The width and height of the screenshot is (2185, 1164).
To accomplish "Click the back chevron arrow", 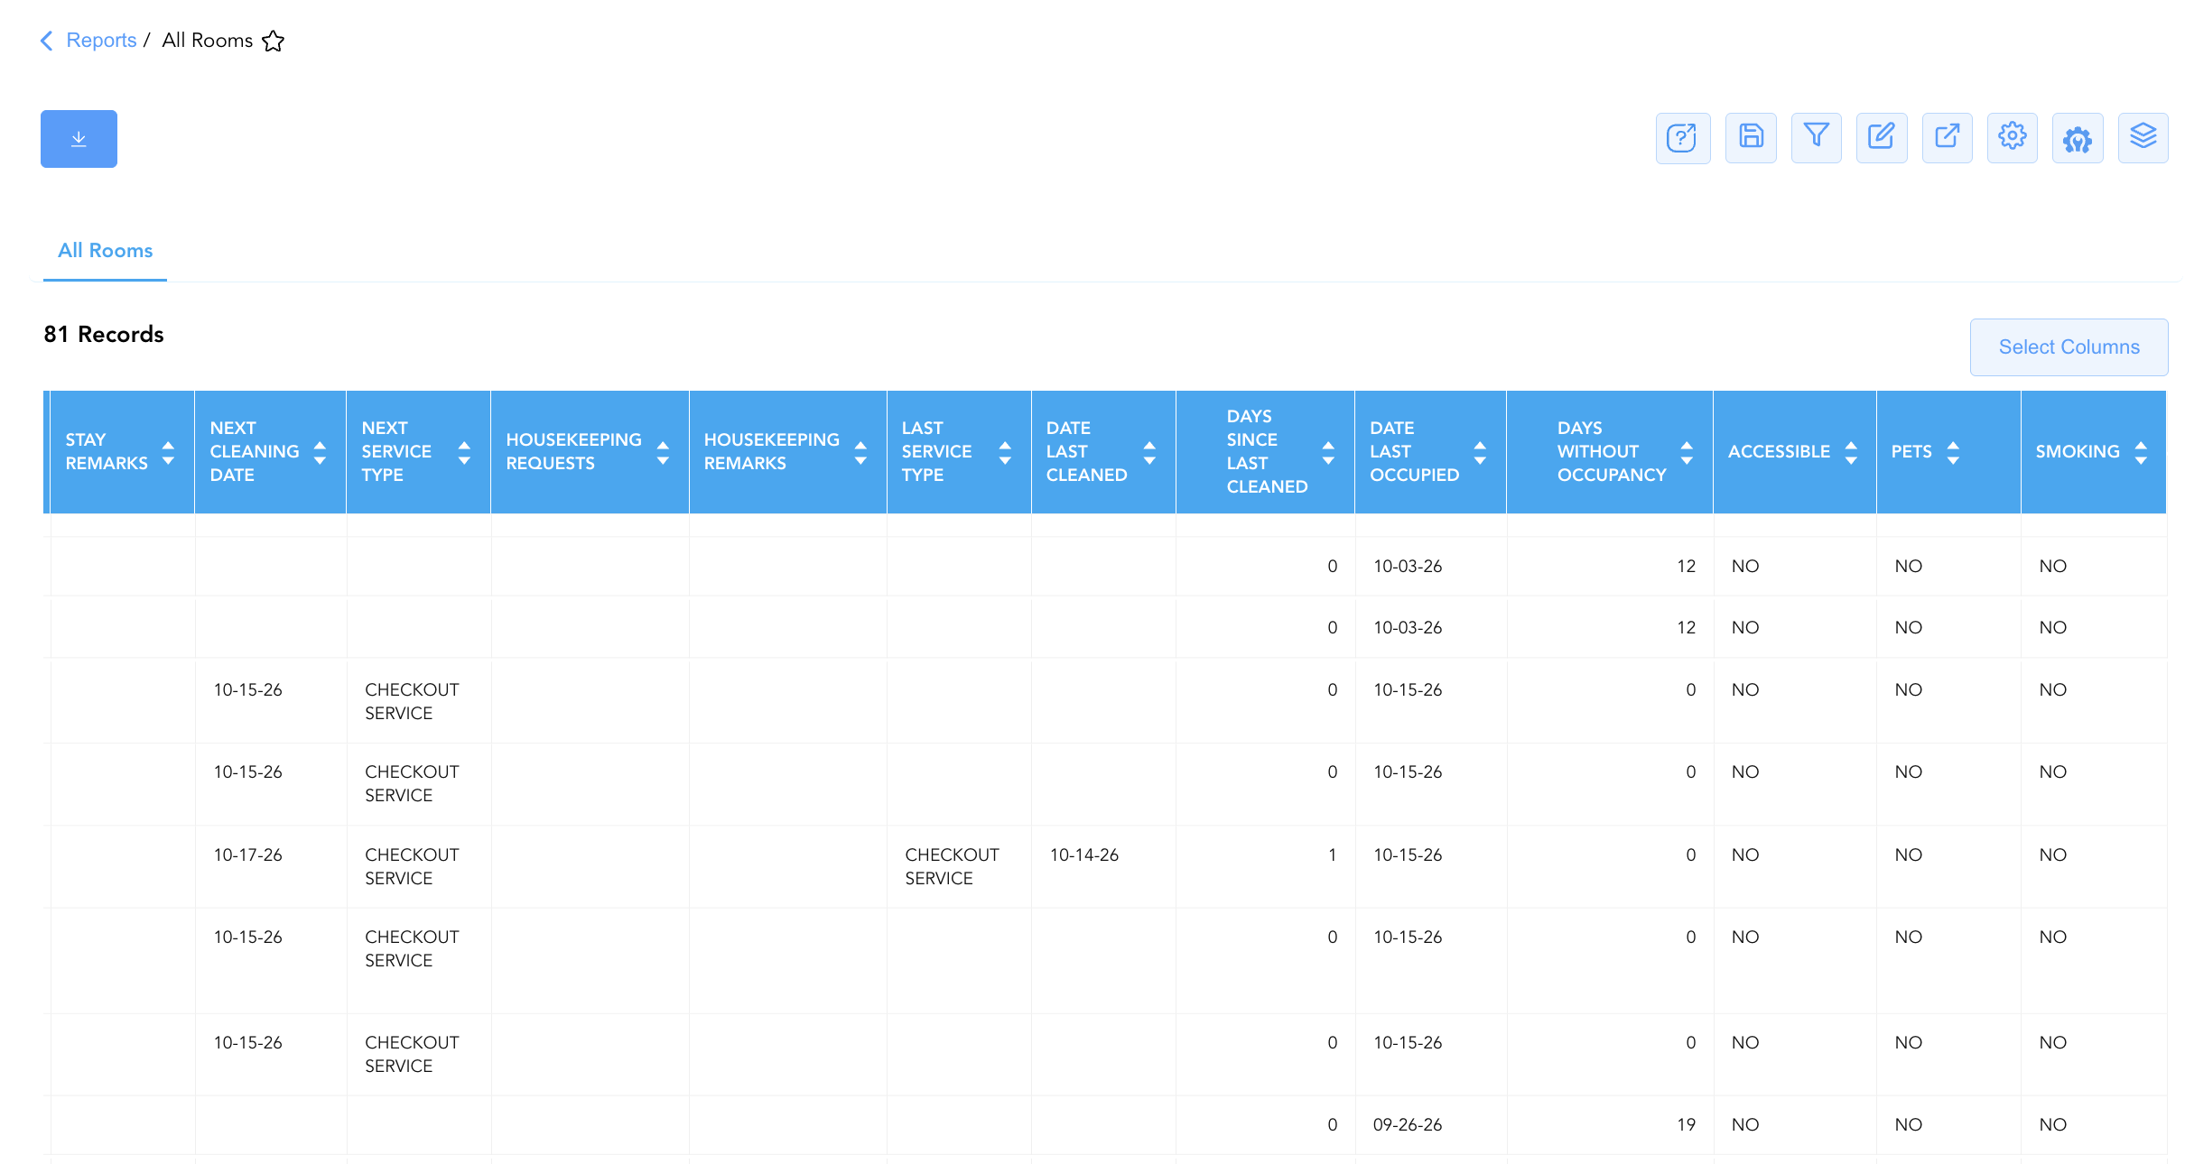I will pyautogui.click(x=47, y=41).
